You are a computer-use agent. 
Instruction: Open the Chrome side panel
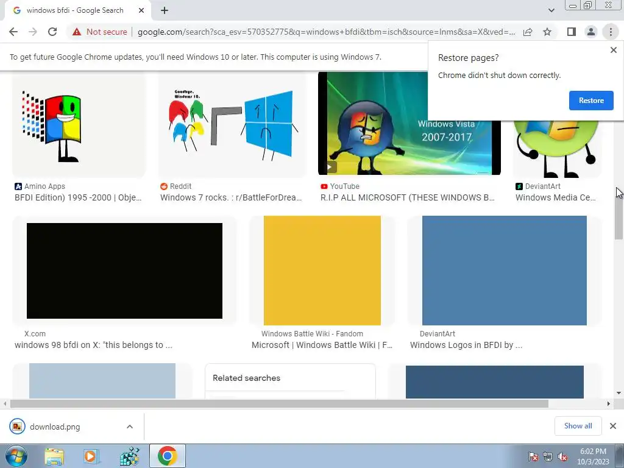(x=572, y=32)
